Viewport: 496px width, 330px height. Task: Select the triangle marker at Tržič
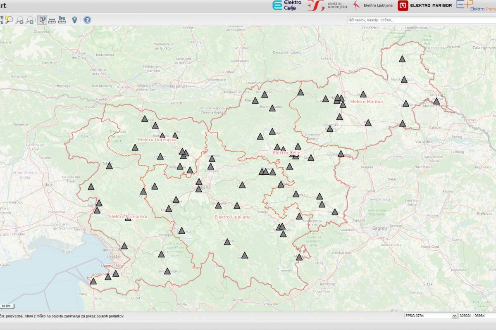pos(175,135)
